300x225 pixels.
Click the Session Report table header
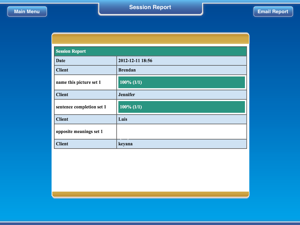150,51
